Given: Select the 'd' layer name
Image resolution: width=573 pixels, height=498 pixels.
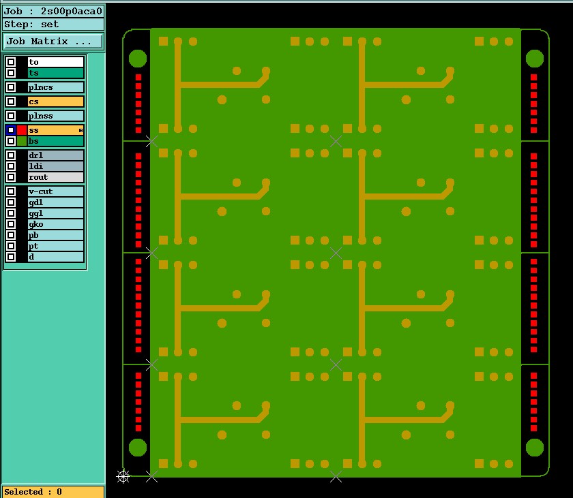Looking at the screenshot, I should point(55,258).
